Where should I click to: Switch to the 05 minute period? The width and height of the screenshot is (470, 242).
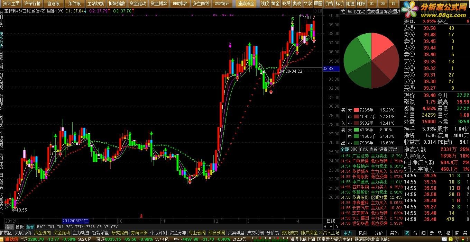point(383,3)
